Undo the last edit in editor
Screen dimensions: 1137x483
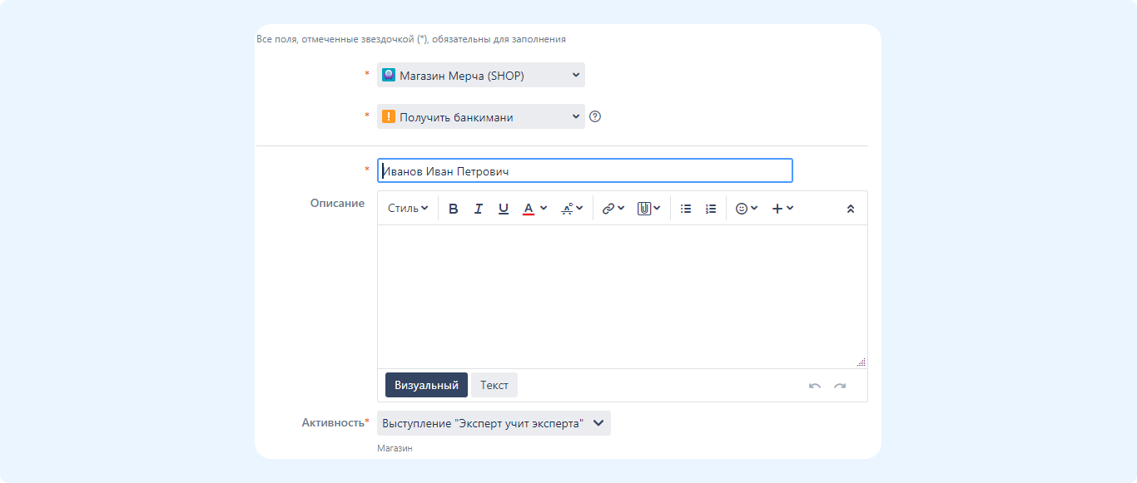coord(815,386)
